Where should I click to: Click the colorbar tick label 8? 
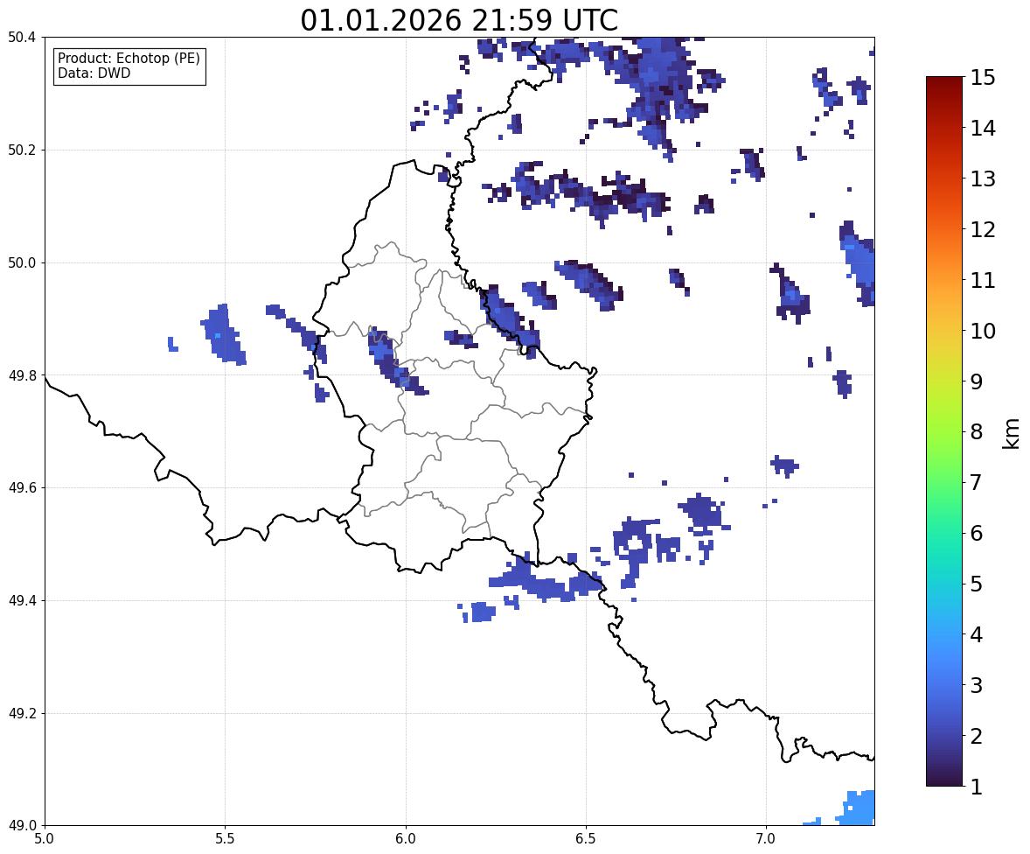(977, 432)
